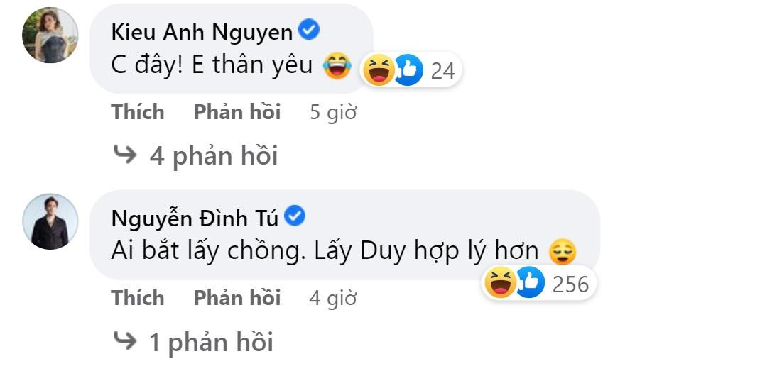Open Nguyễn Đình Tú's avatar photo

click(50, 221)
